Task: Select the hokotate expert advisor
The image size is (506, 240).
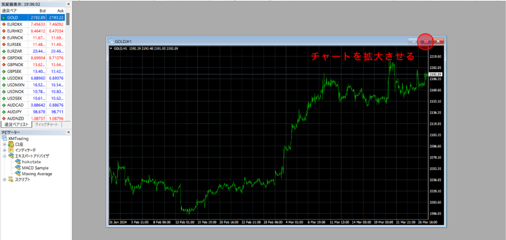Action: coord(31,161)
